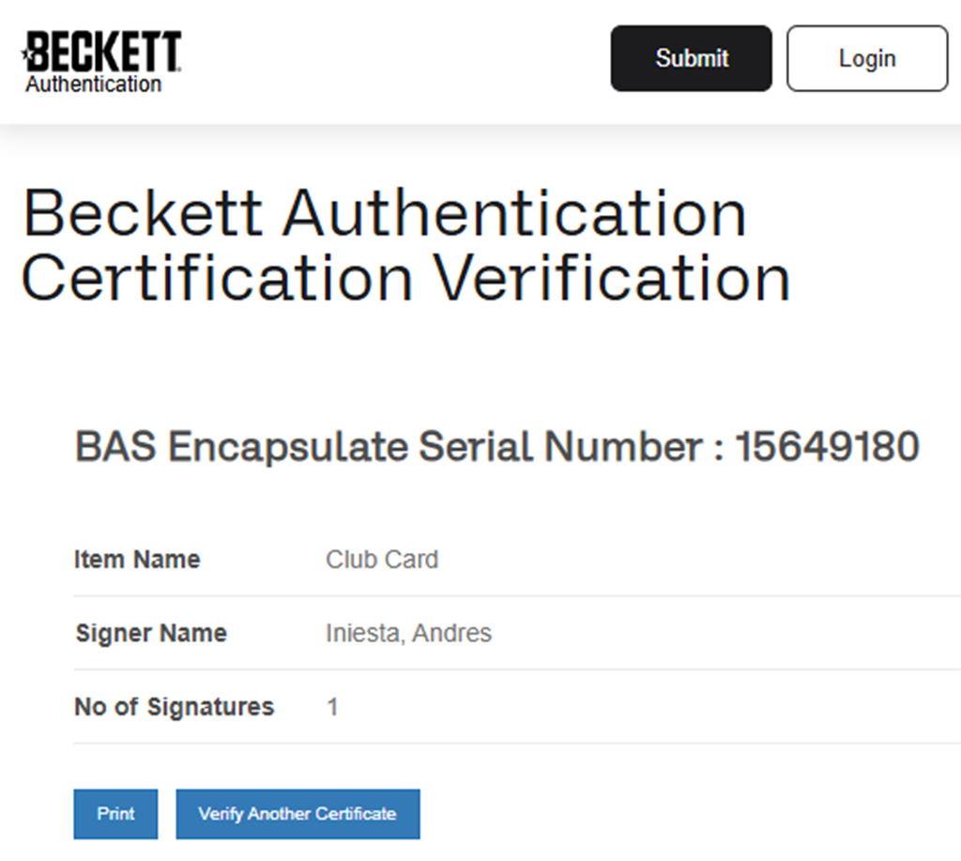Select the serial number 15649180
This screenshot has height=861, width=961.
point(827,448)
